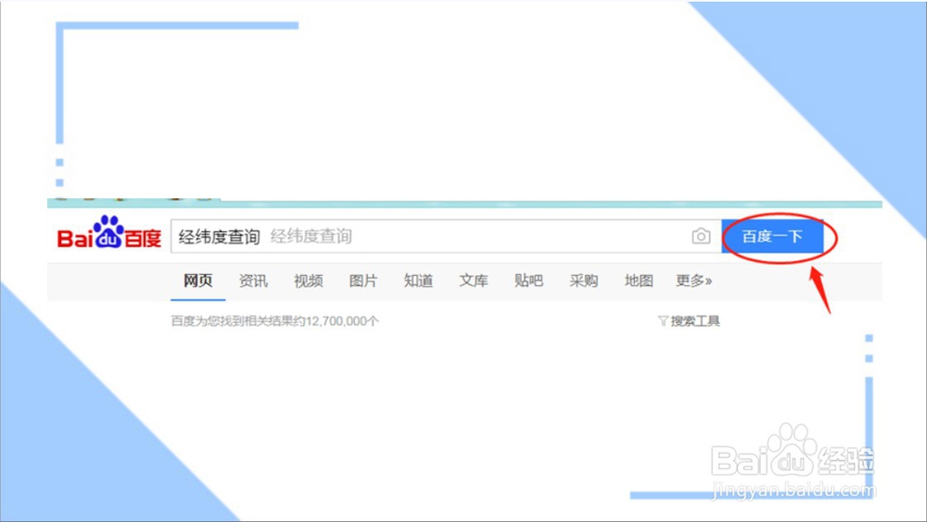The height and width of the screenshot is (522, 927).
Task: Open the 知道 tab
Action: coord(419,280)
